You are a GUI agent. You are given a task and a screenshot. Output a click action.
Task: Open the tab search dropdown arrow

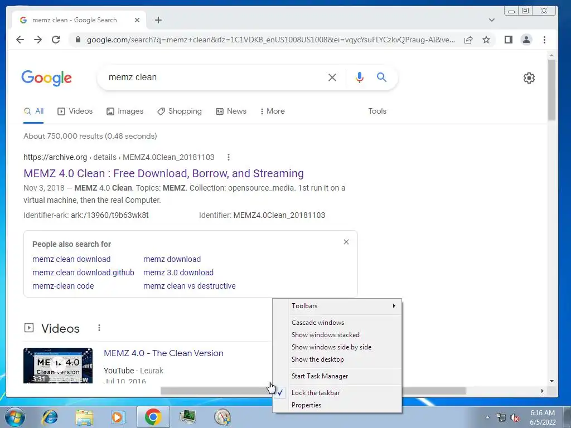point(492,20)
